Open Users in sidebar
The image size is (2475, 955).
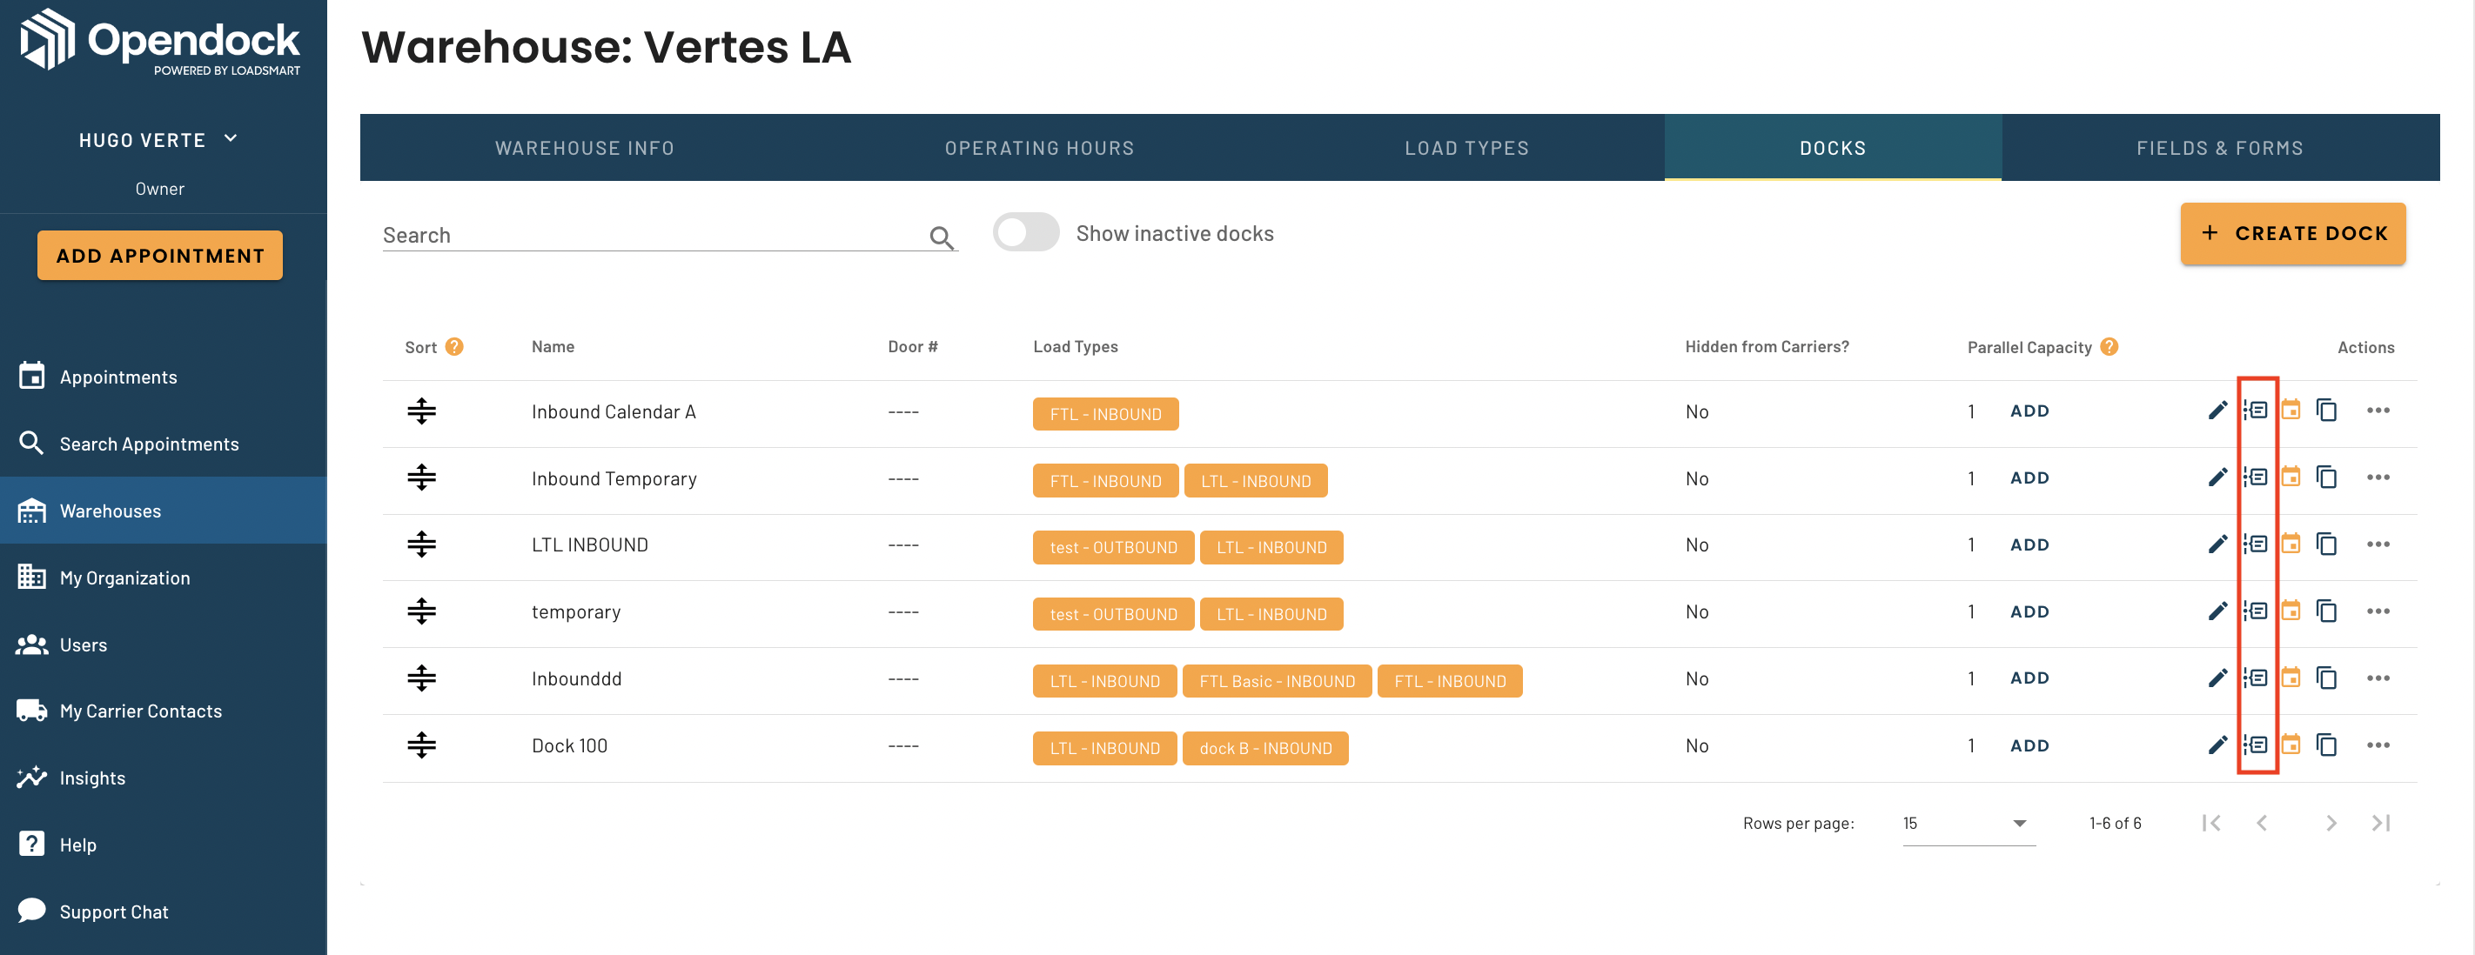[164, 644]
